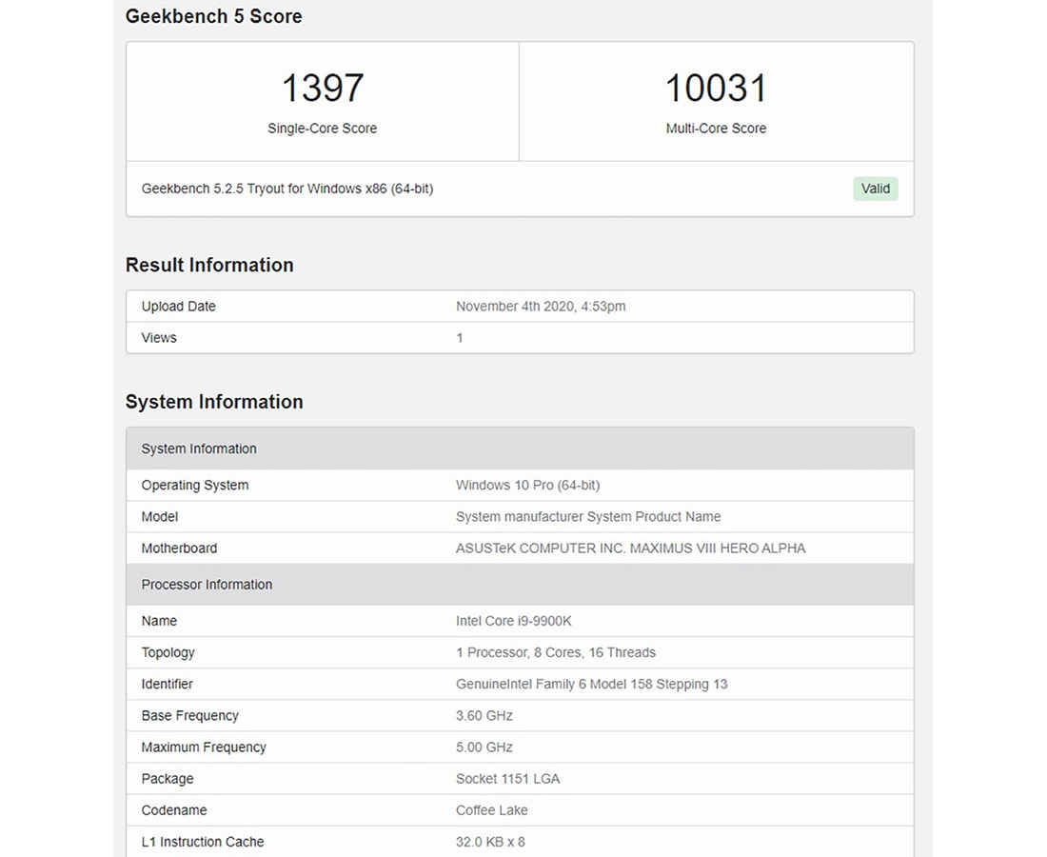The width and height of the screenshot is (1047, 857).
Task: Click the Windows 10 Pro operating system value
Action: pyautogui.click(x=527, y=486)
